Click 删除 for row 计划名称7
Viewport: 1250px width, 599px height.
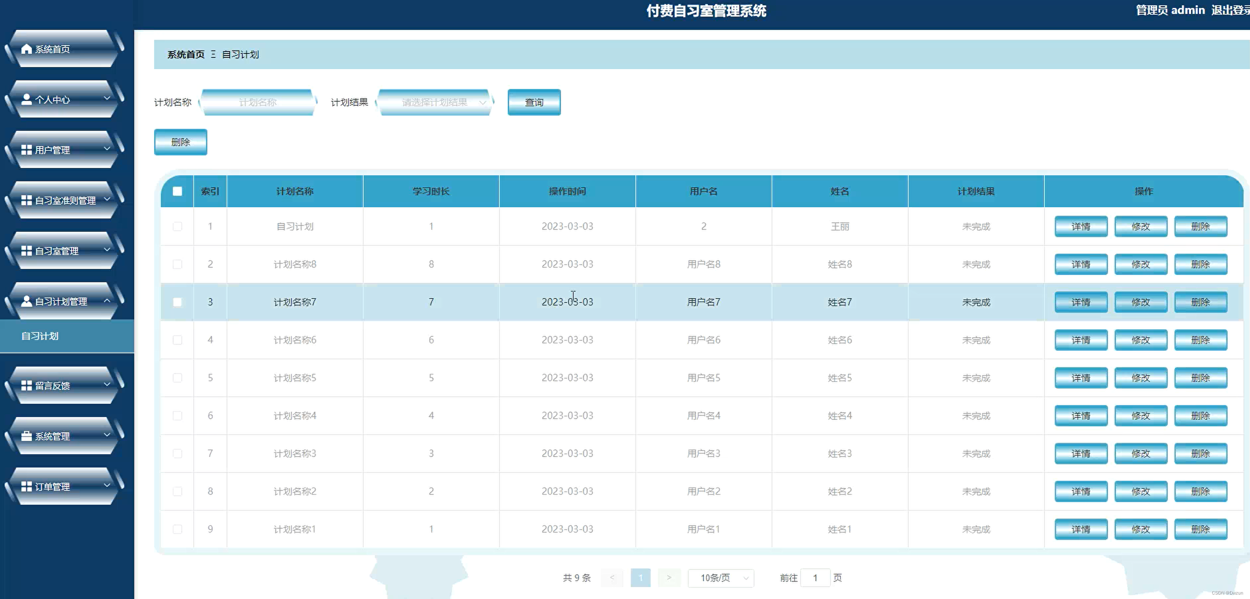pyautogui.click(x=1200, y=302)
